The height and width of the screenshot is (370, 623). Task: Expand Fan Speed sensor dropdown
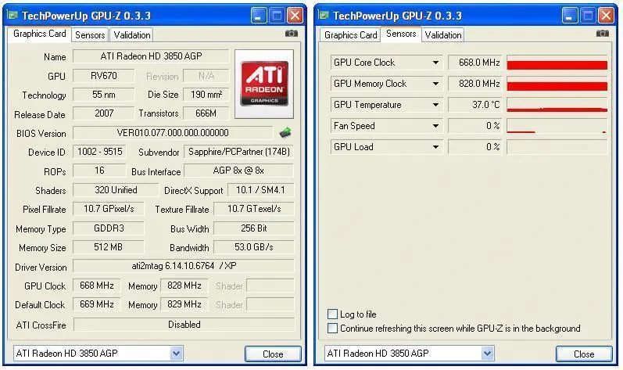pos(436,126)
